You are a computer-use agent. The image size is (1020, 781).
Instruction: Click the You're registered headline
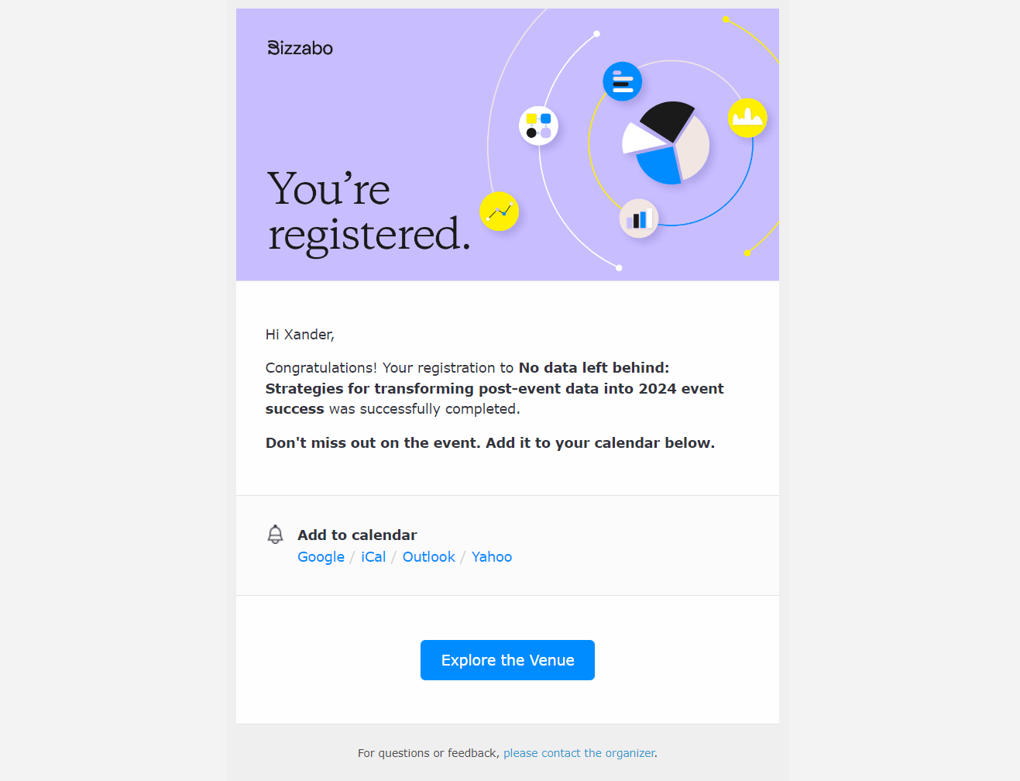(368, 211)
